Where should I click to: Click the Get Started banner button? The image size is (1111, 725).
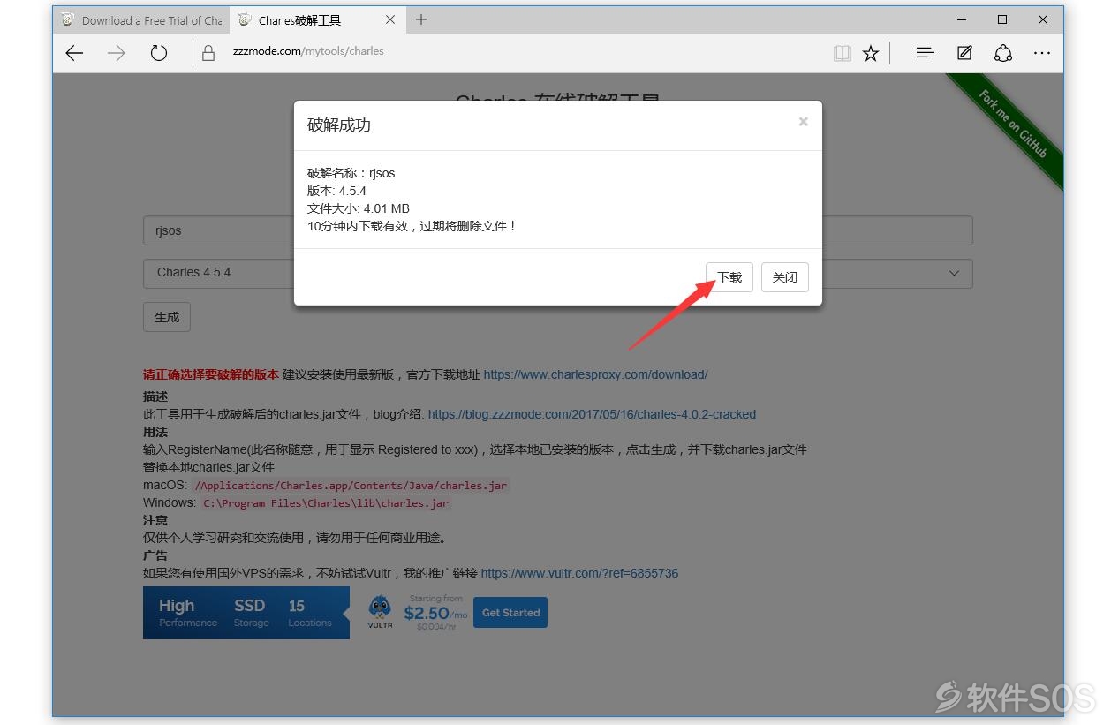click(510, 613)
